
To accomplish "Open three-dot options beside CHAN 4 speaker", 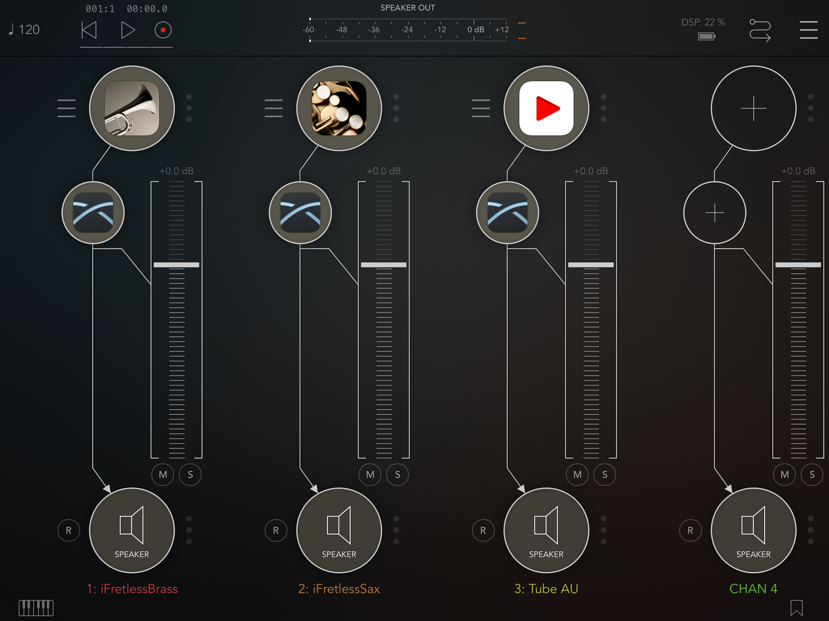I will click(x=810, y=530).
